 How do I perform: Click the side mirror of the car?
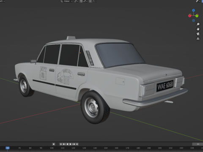click(x=33, y=61)
